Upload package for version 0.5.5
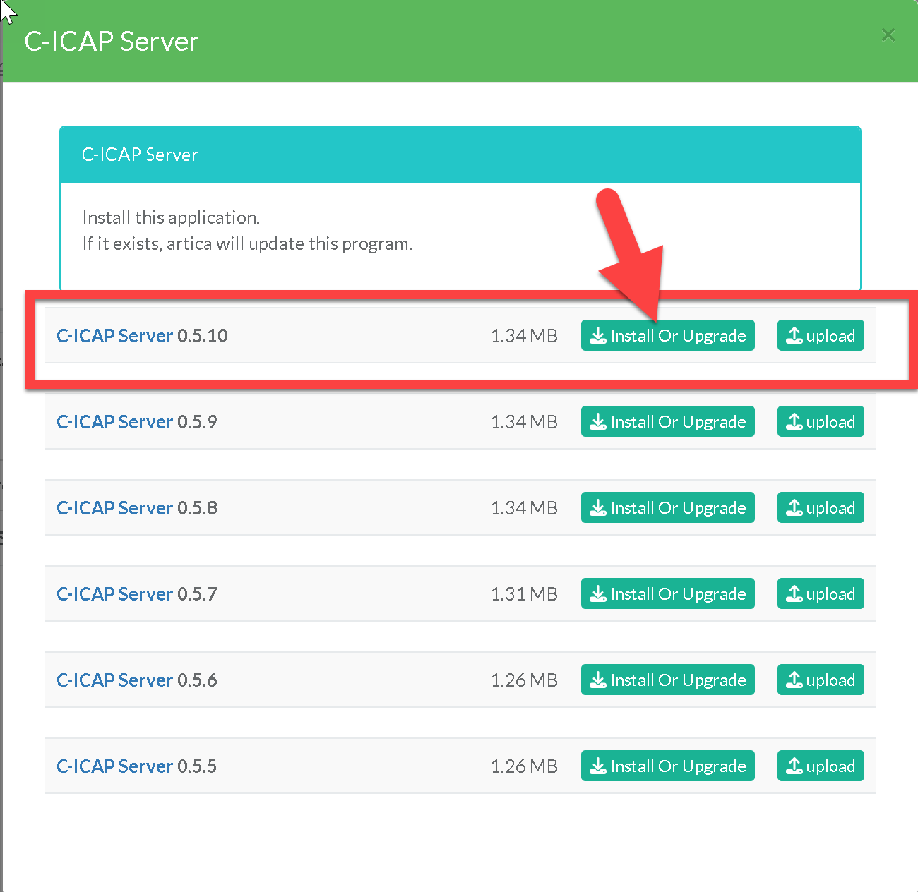918x892 pixels. tap(820, 766)
